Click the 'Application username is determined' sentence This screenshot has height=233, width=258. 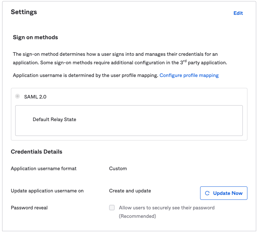click(85, 75)
